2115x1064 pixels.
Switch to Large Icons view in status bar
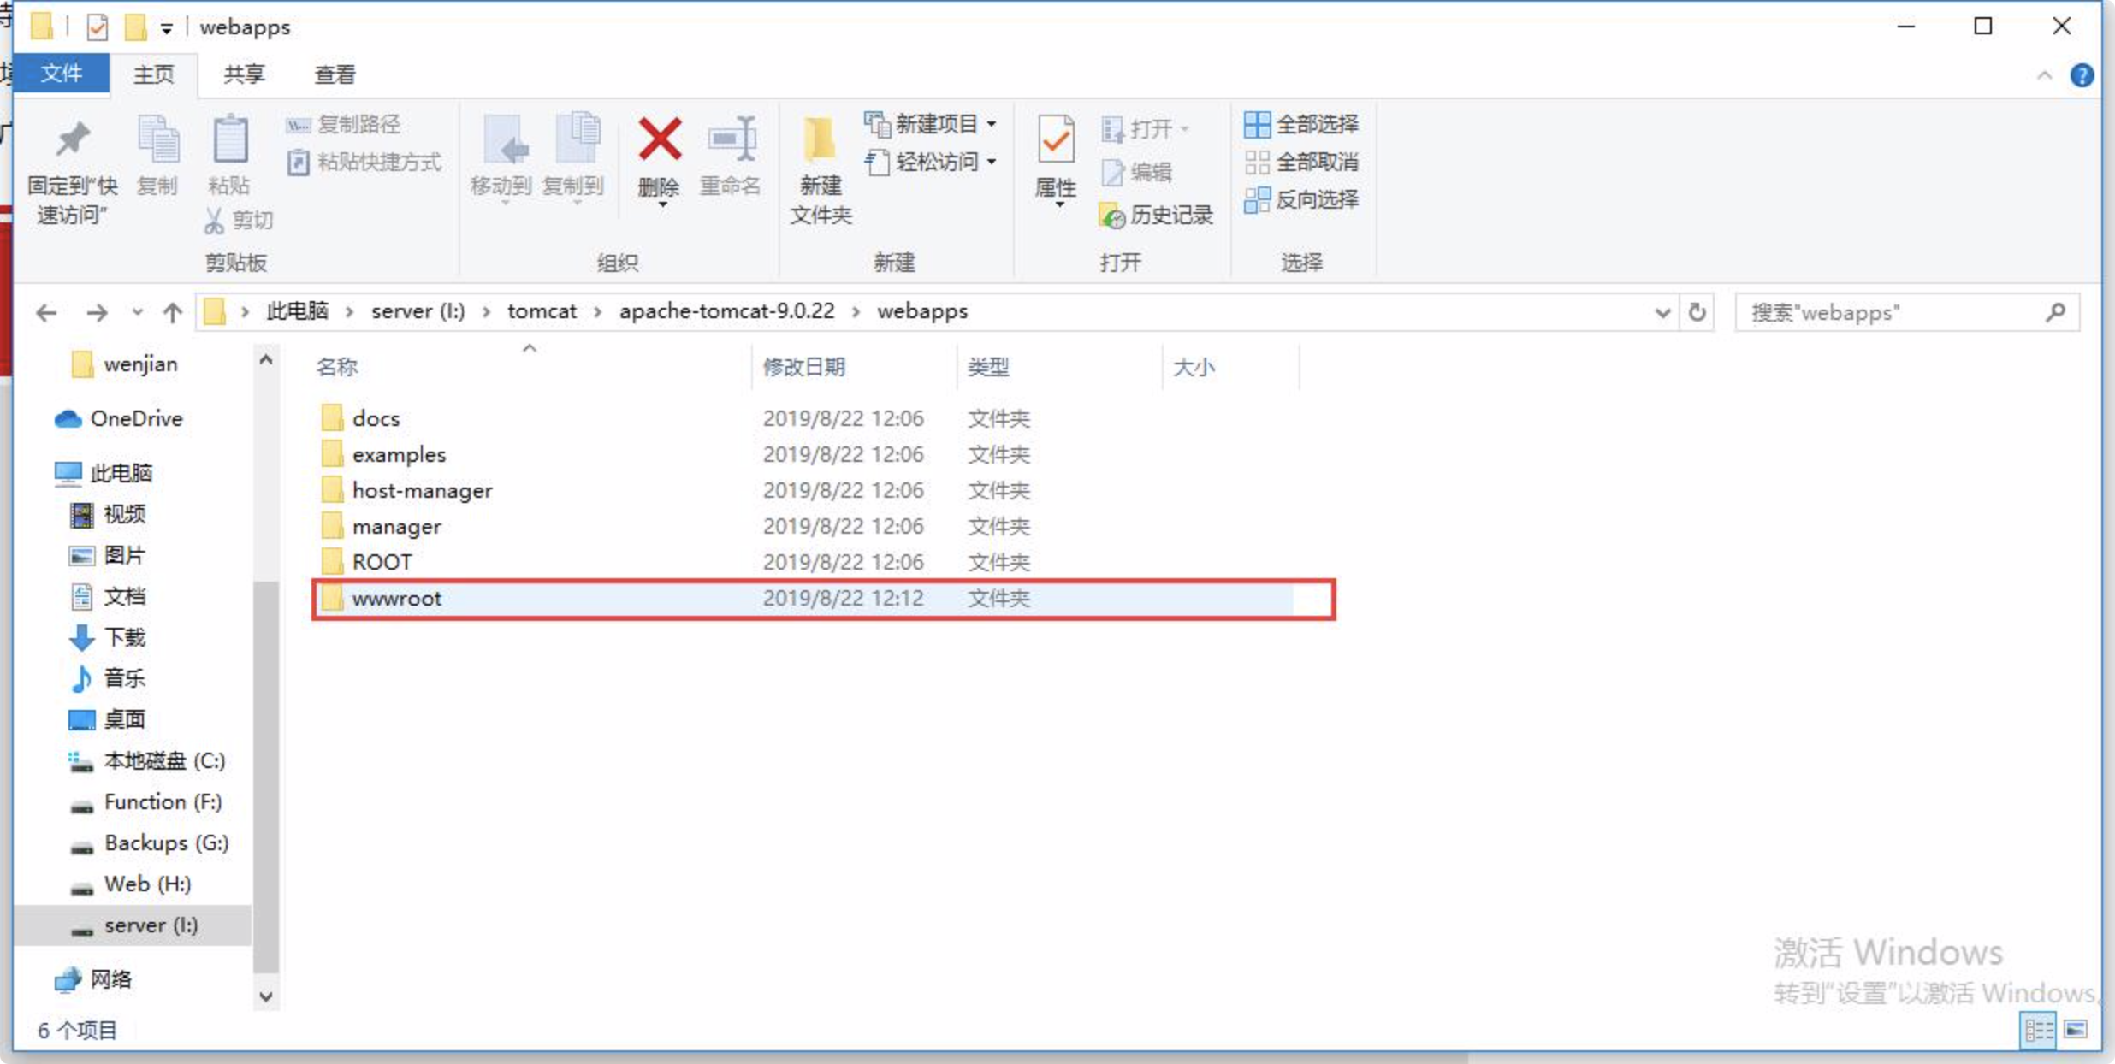click(x=2076, y=1029)
